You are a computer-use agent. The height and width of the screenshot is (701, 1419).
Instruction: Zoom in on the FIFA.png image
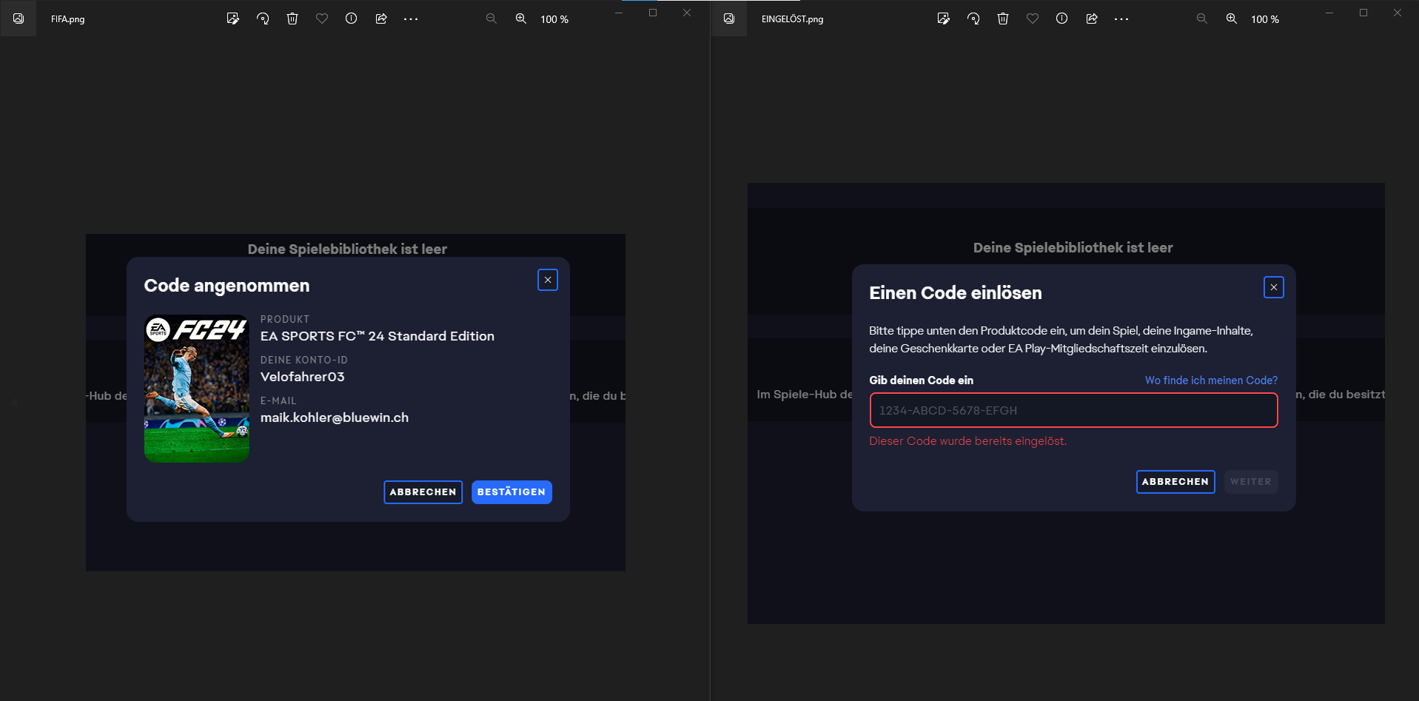pyautogui.click(x=521, y=19)
